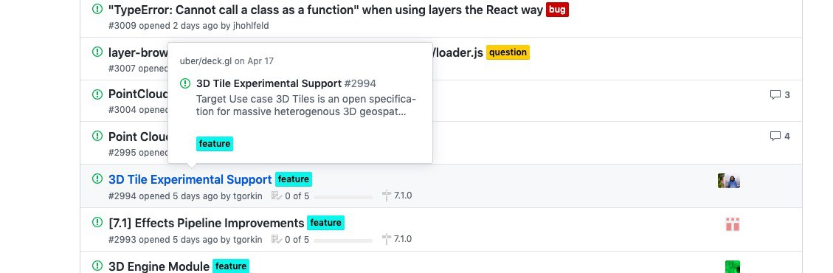Click open-issue icon beside 3D Engine Module
The width and height of the screenshot is (833, 273).
97,266
